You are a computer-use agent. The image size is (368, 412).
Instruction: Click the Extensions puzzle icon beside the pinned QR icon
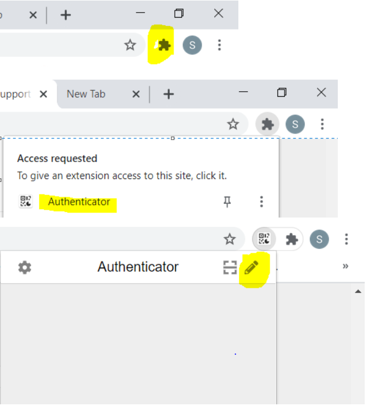click(x=292, y=240)
